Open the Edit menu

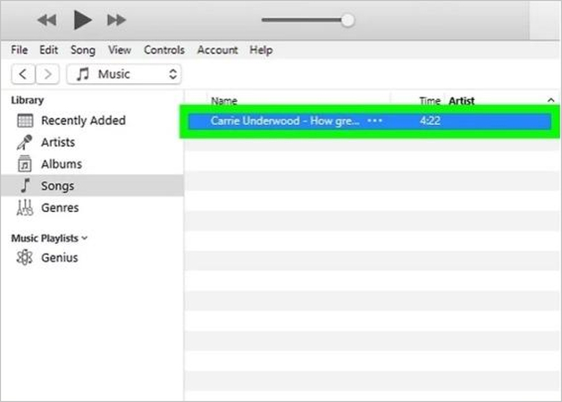(49, 50)
